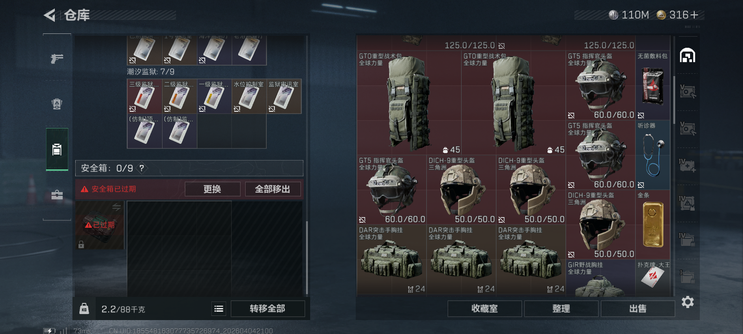The width and height of the screenshot is (743, 334).
Task: Click the 出售 sell button
Action: coord(638,308)
